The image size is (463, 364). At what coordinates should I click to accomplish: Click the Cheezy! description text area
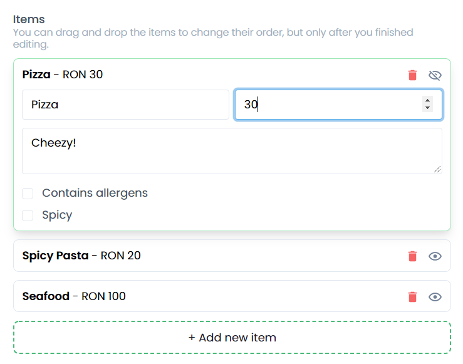click(x=232, y=151)
